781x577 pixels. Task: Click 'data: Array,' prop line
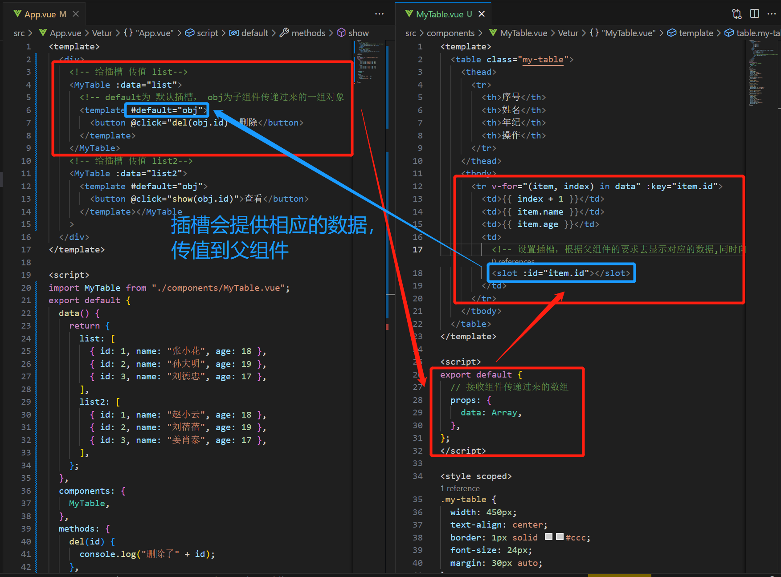click(491, 413)
